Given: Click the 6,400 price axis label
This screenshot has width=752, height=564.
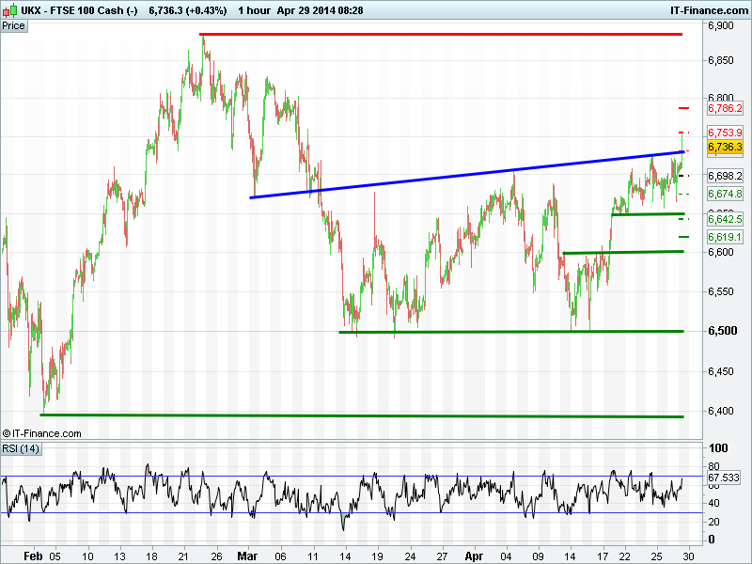Looking at the screenshot, I should [x=721, y=411].
